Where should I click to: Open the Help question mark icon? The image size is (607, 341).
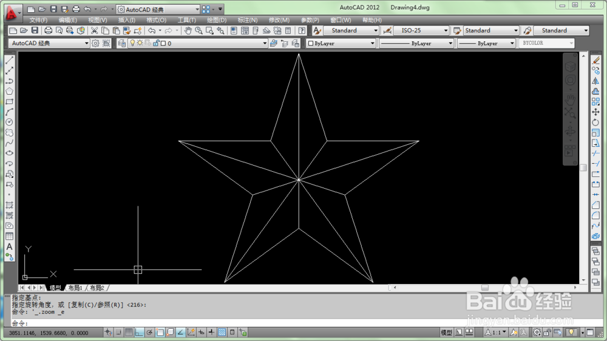pos(302,30)
